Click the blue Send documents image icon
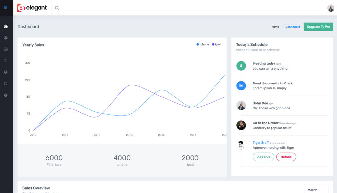Screen dimensions: 337x193 click(x=241, y=86)
